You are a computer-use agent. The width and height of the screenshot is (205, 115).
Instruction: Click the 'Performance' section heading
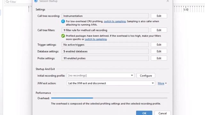click(43, 93)
